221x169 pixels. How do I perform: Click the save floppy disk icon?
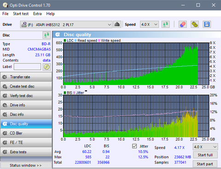[x=207, y=24]
